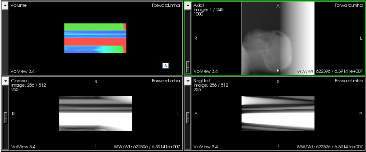Image resolution: width=366 pixels, height=152 pixels.
Task: Click Forward.mha label in Coronal view
Action: pyautogui.click(x=166, y=81)
